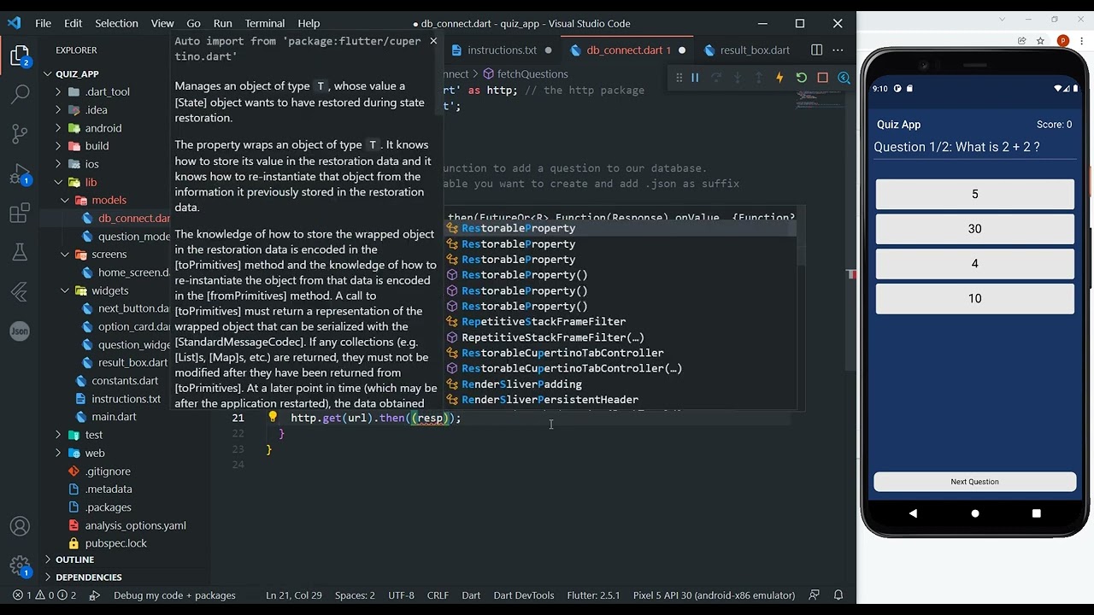Close the documentation hover popup
Image resolution: width=1094 pixels, height=615 pixels.
tap(433, 41)
